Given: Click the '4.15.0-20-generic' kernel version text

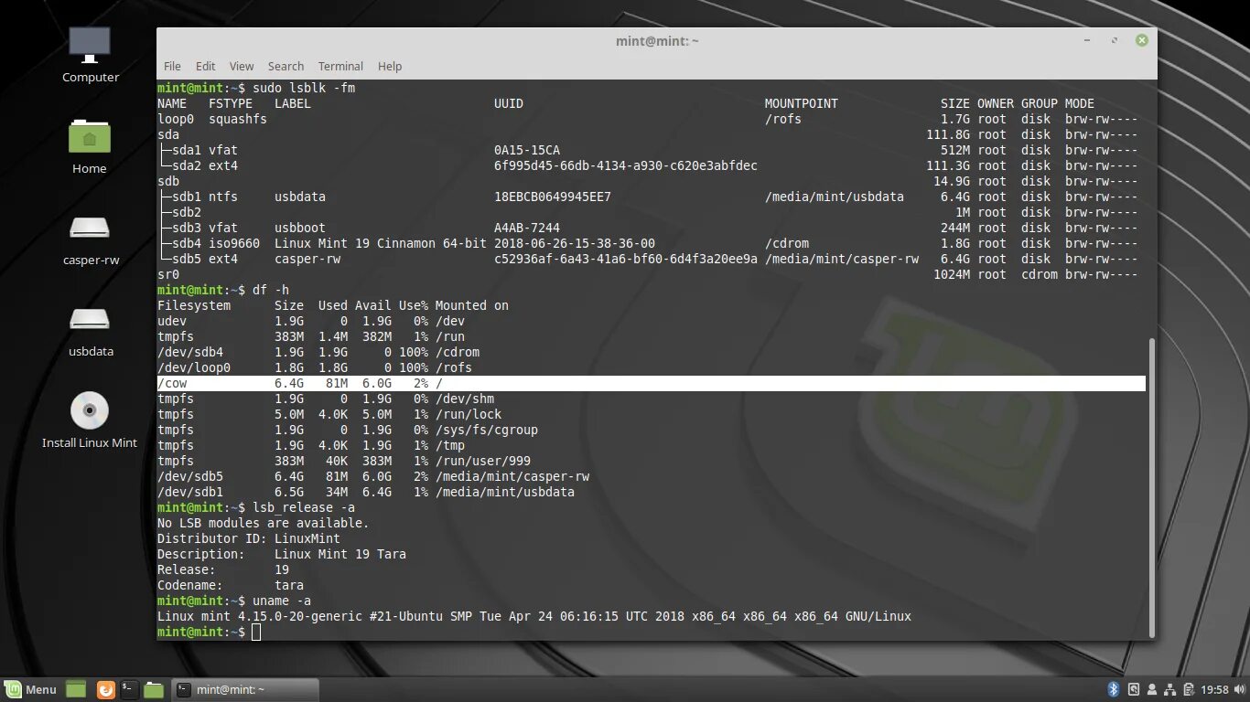Looking at the screenshot, I should (x=300, y=616).
